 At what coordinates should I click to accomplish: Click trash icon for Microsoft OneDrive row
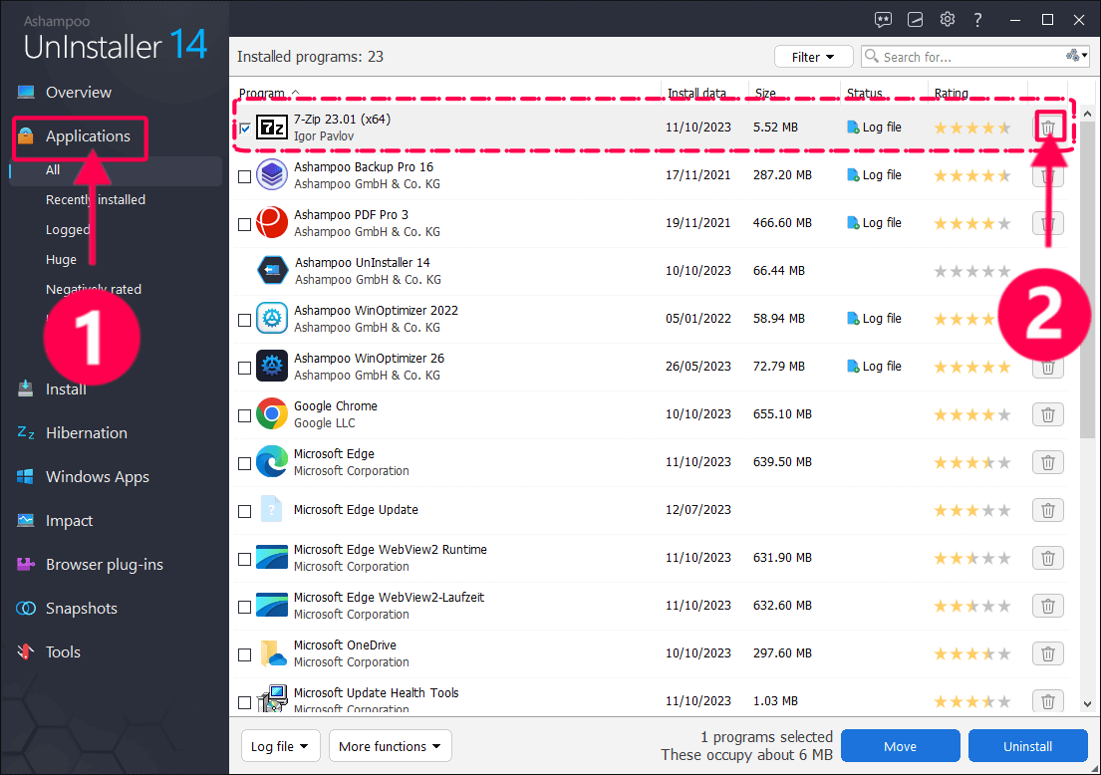[x=1047, y=654]
